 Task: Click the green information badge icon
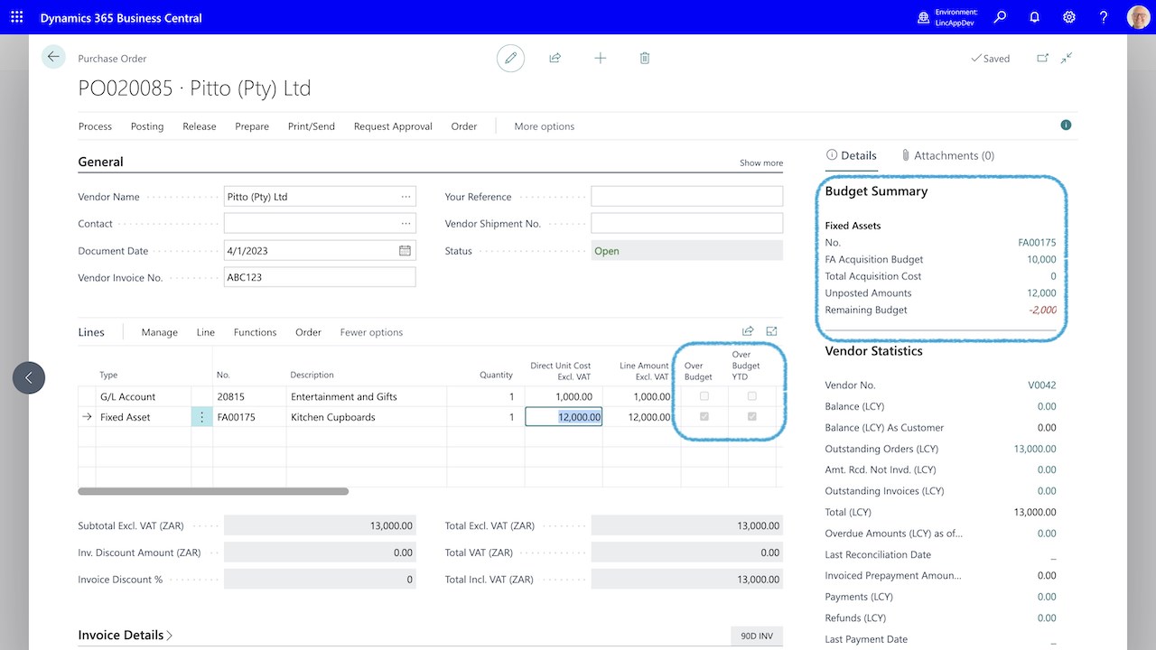[x=1066, y=125]
